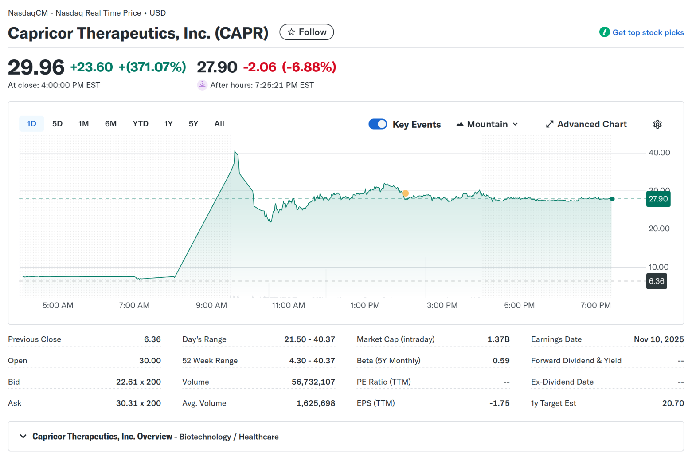Image resolution: width=688 pixels, height=461 pixels.
Task: Click the chart settings gear icon
Action: tap(657, 124)
